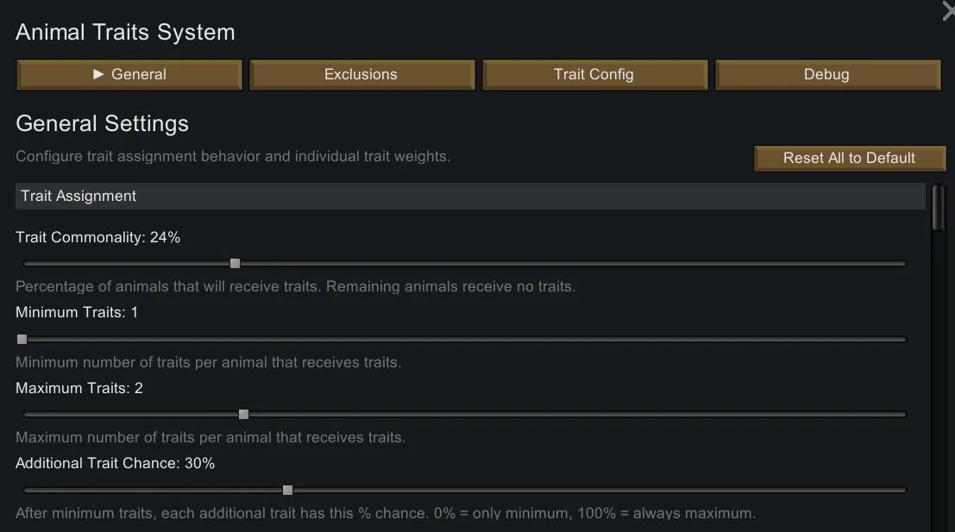Click the Trait Commonality: 24% label
This screenshot has height=532, width=955.
click(98, 237)
